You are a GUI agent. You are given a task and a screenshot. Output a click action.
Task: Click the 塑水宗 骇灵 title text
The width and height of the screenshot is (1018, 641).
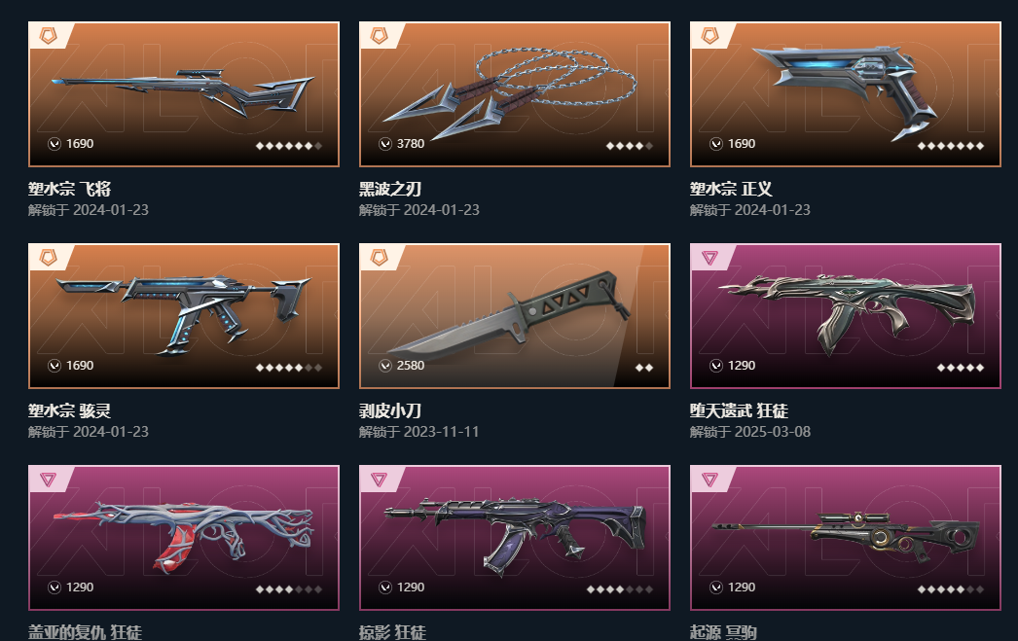[x=69, y=410]
